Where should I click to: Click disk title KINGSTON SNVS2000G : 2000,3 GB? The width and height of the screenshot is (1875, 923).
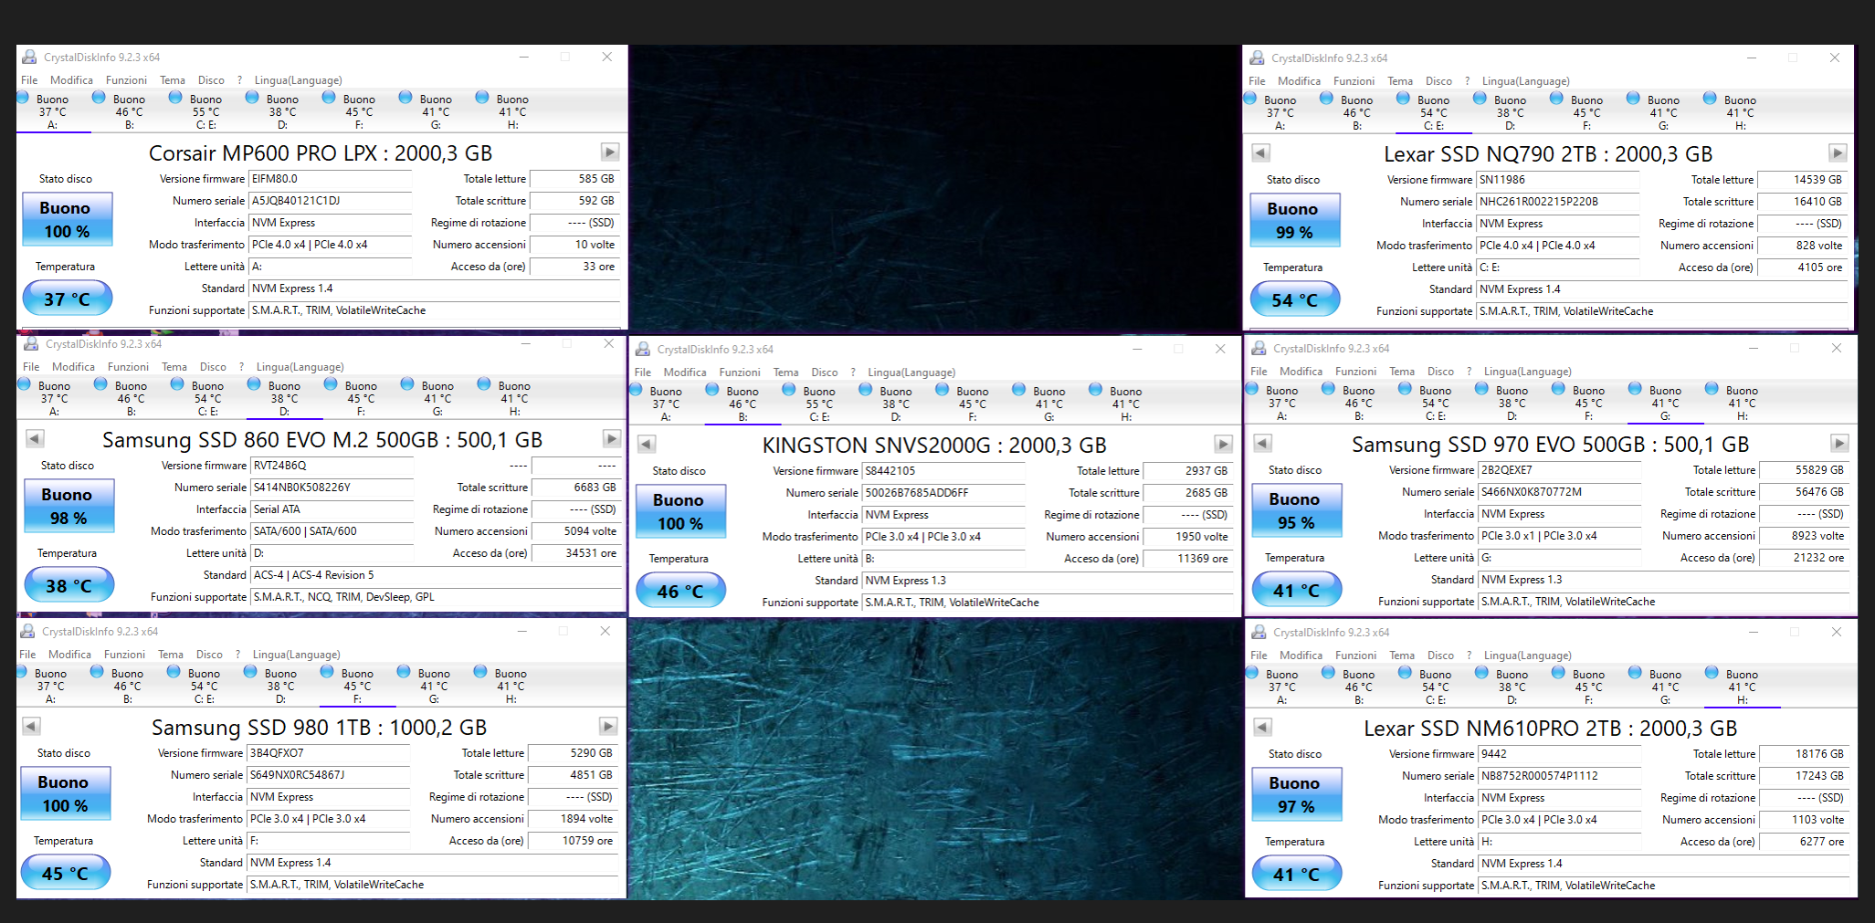934,445
